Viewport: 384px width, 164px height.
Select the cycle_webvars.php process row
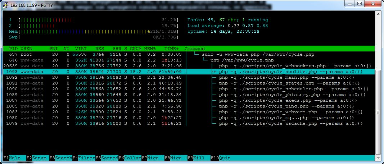[189, 112]
